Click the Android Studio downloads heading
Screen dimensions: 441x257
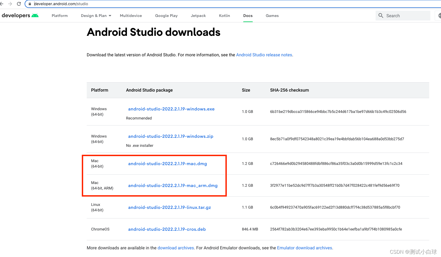(153, 32)
